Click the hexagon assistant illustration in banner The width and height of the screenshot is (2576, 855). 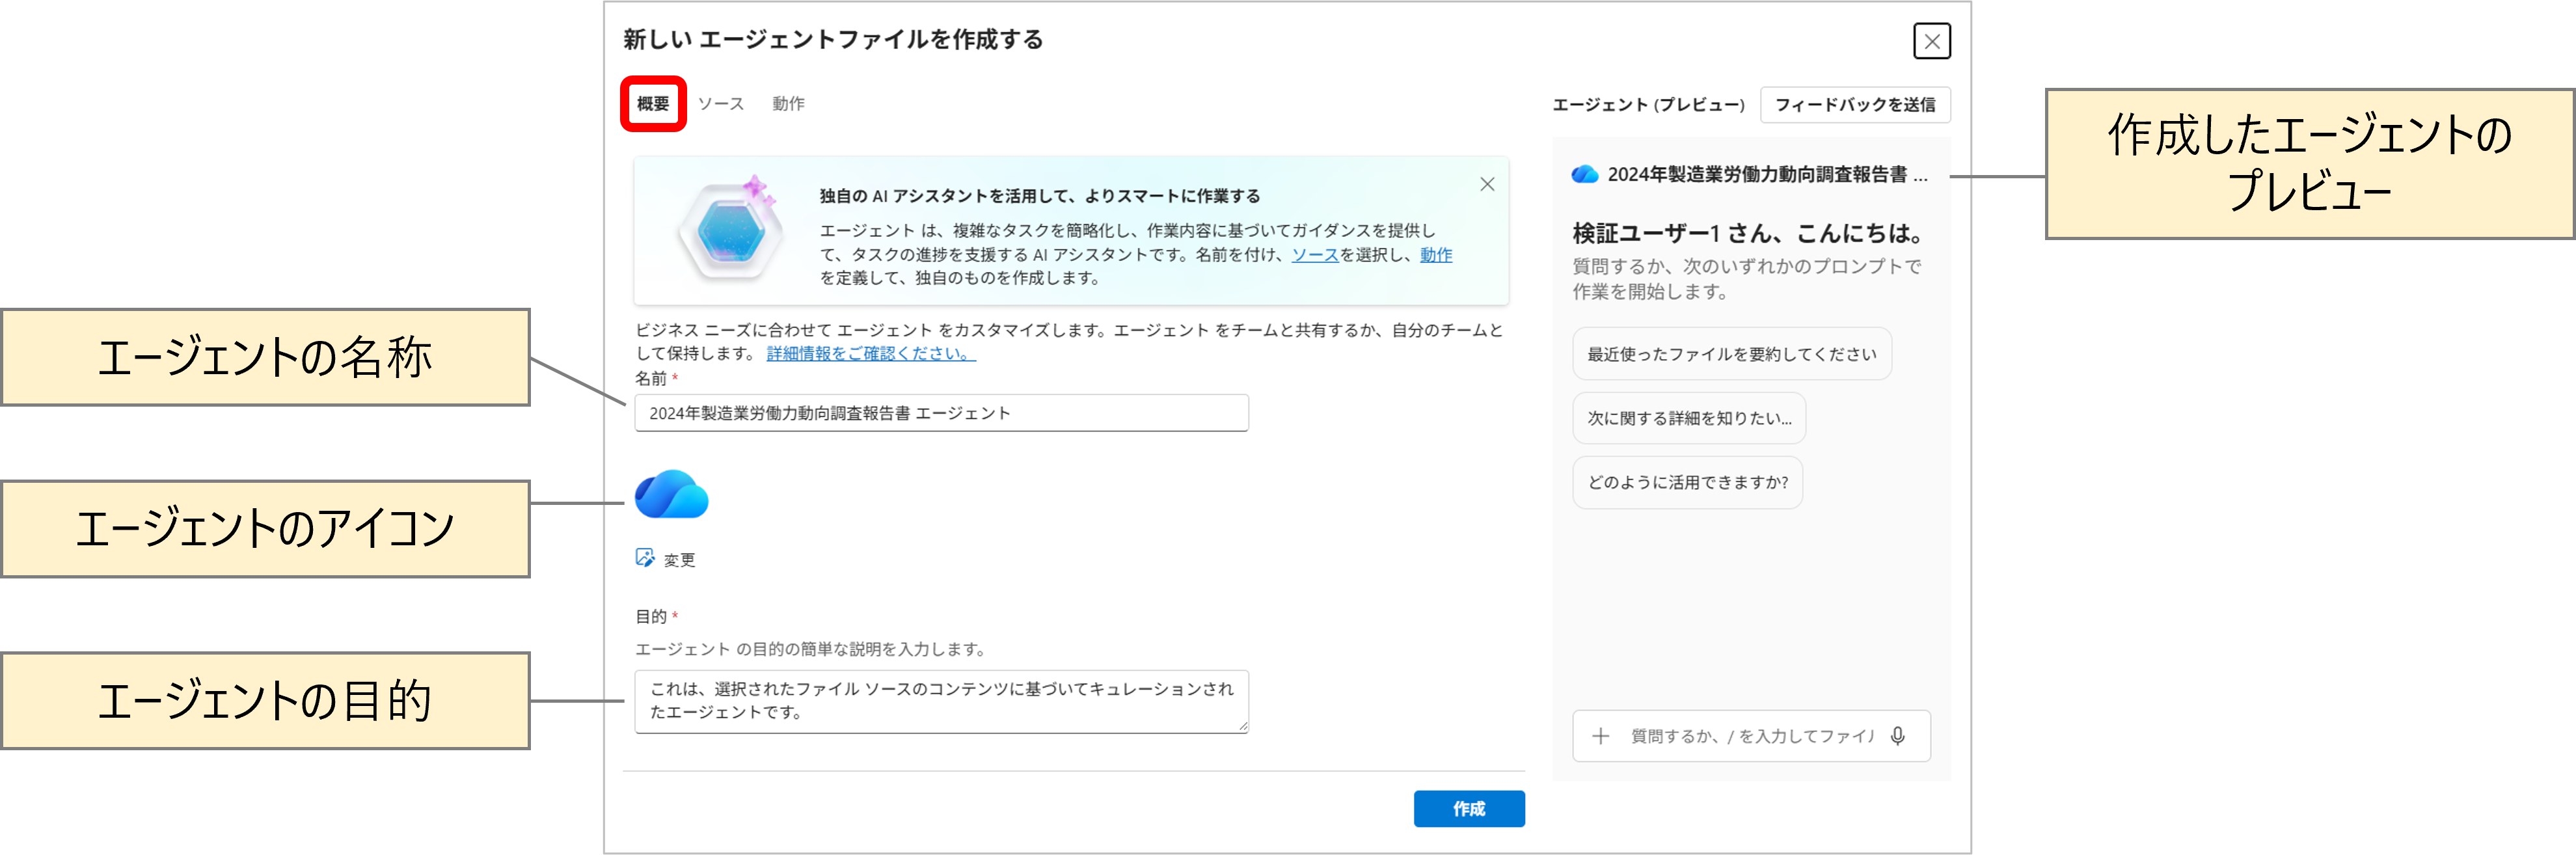coord(731,231)
